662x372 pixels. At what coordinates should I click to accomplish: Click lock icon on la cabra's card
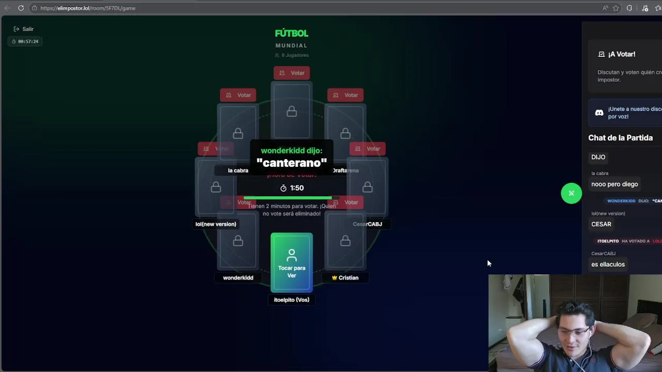coord(238,134)
